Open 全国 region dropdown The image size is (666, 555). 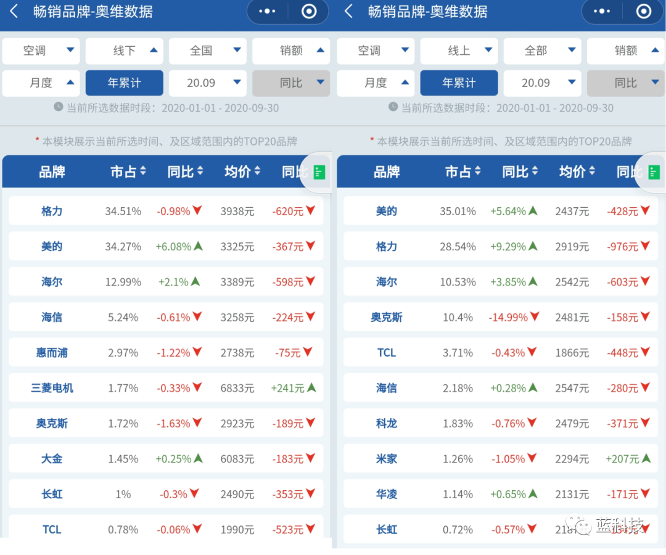208,51
